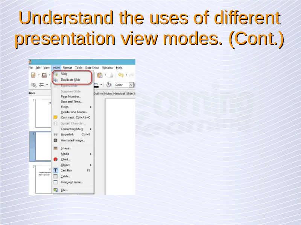Switch to the Notes view tab
This screenshot has width=301, height=225.
[x=108, y=93]
